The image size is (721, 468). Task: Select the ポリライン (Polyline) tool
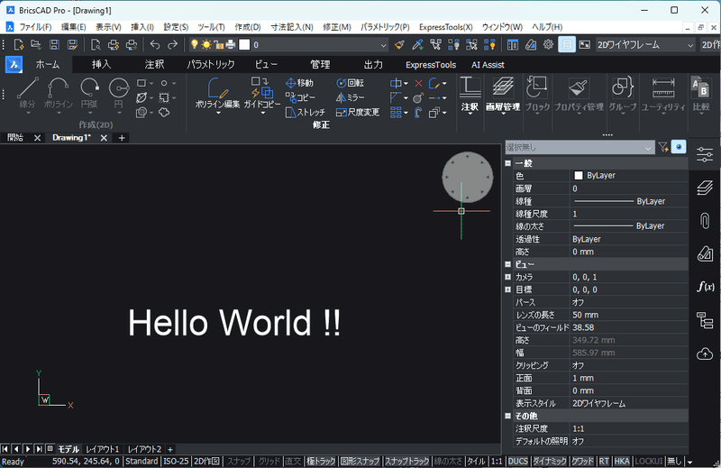point(59,93)
